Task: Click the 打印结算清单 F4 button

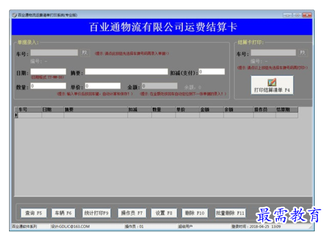Action: pyautogui.click(x=272, y=85)
